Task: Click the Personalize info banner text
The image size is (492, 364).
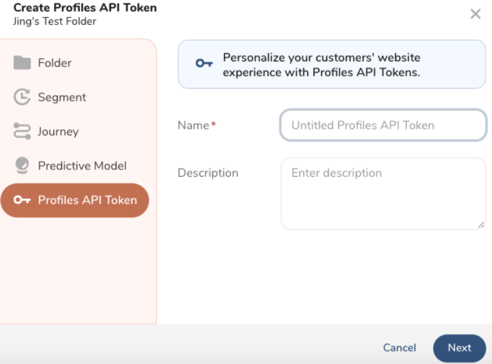Action: [321, 65]
